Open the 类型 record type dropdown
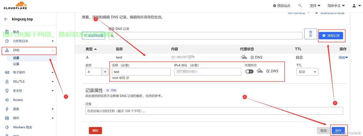The height and width of the screenshot is (136, 363). 97,72
